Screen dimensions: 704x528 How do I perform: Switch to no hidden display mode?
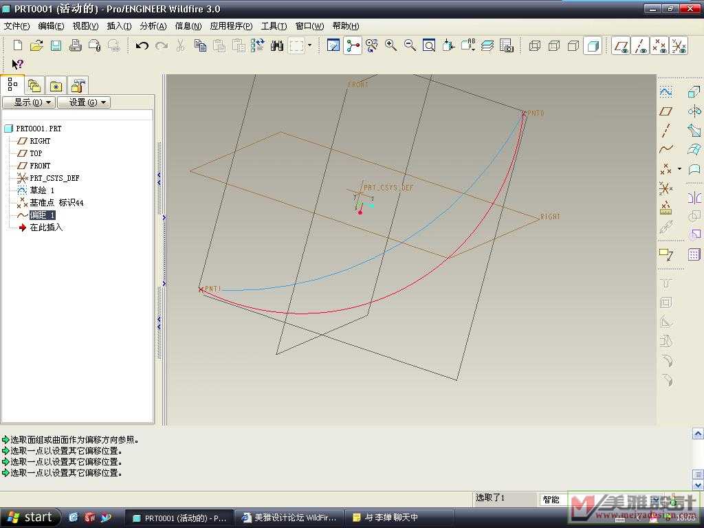click(573, 45)
